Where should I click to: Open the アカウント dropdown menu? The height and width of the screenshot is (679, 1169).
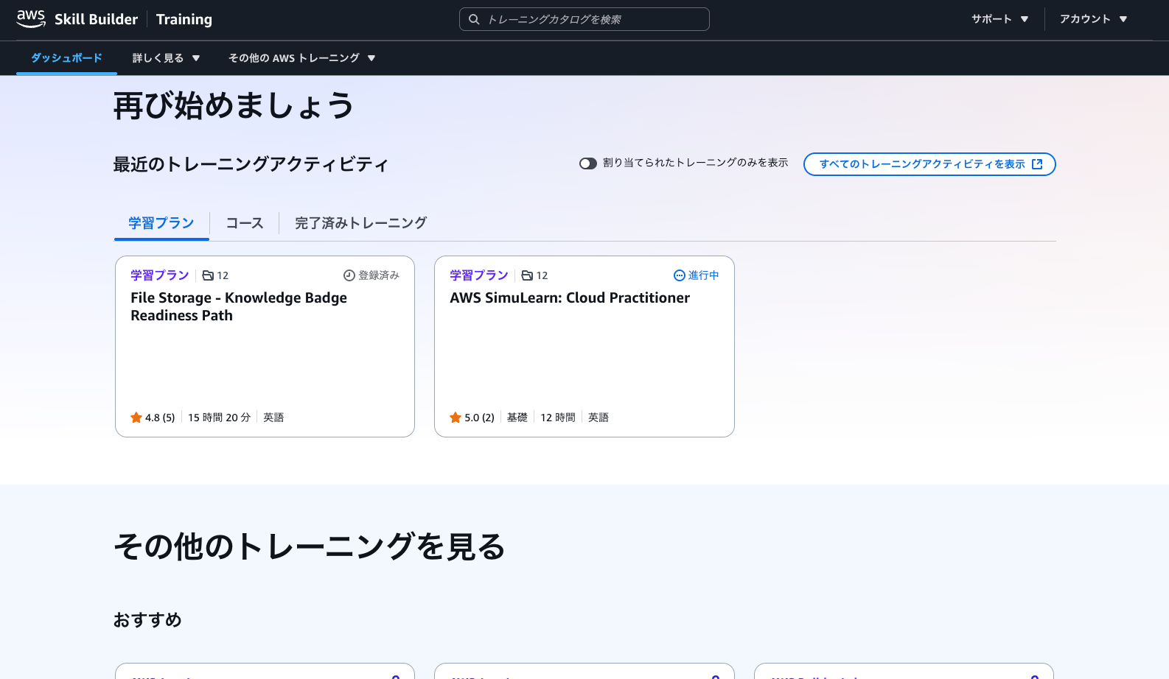coord(1094,19)
